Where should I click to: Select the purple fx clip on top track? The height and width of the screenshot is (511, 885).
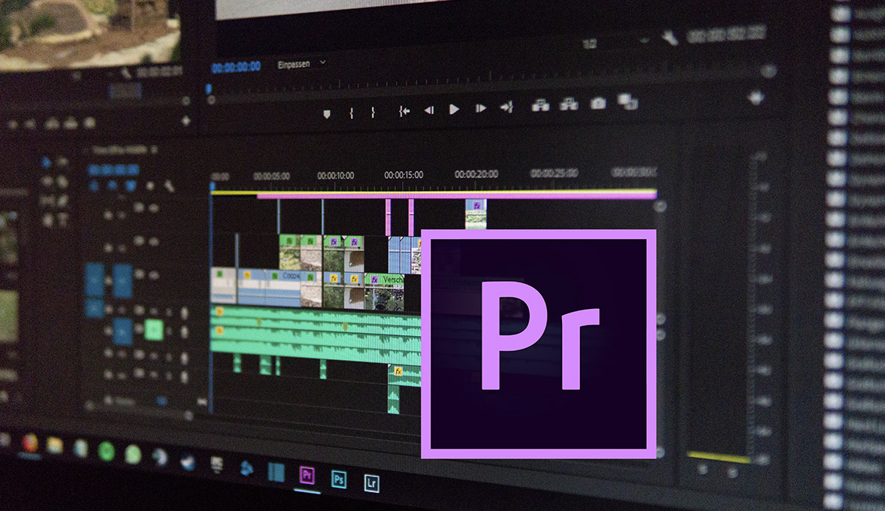pos(476,214)
